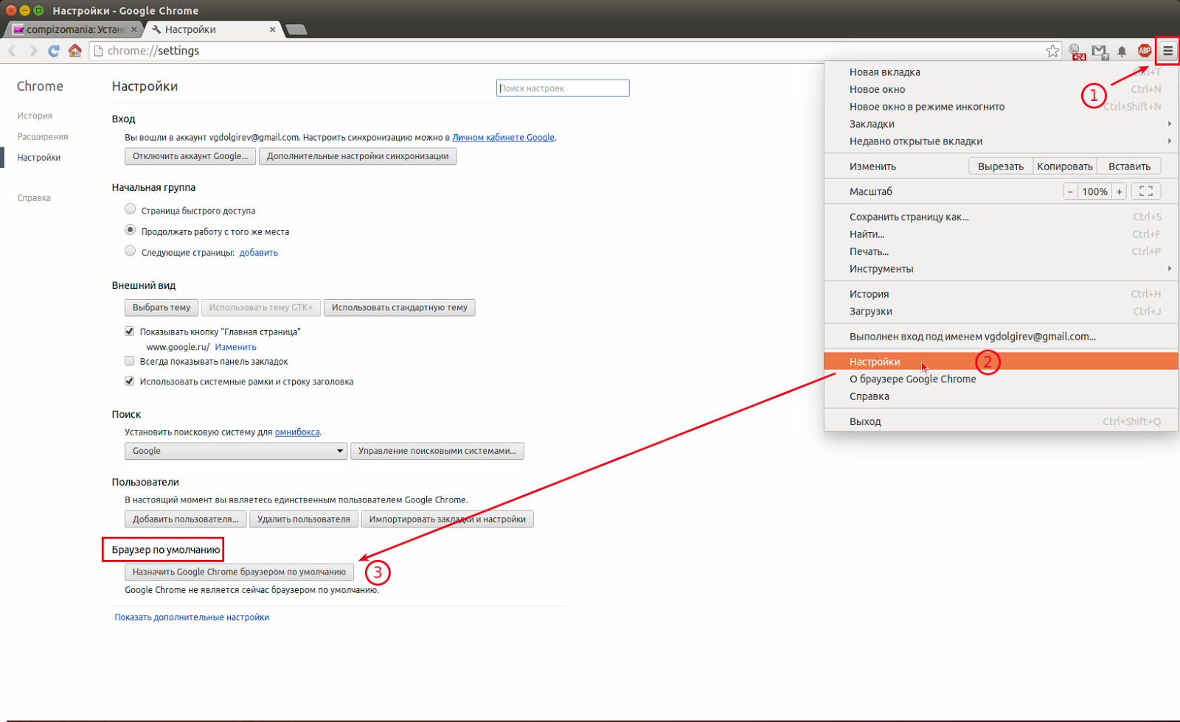
Task: Open the Google search engine dropdown
Action: 236,451
